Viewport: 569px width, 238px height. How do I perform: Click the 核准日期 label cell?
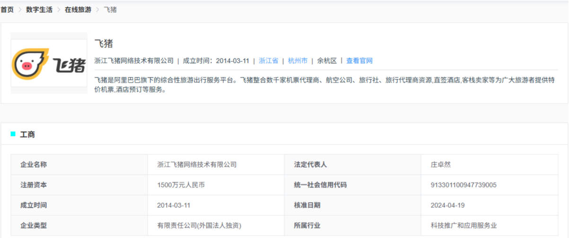point(353,205)
